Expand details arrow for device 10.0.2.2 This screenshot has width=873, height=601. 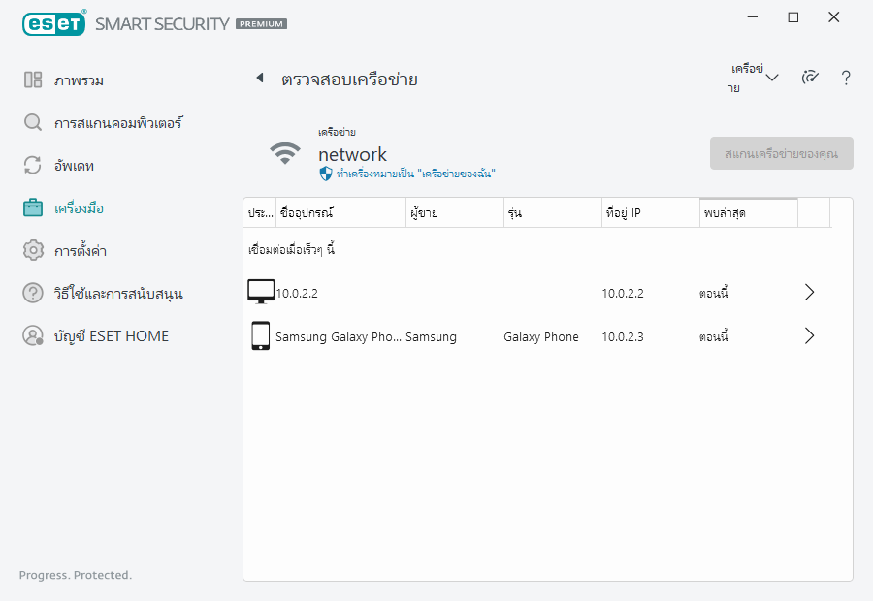tap(810, 292)
